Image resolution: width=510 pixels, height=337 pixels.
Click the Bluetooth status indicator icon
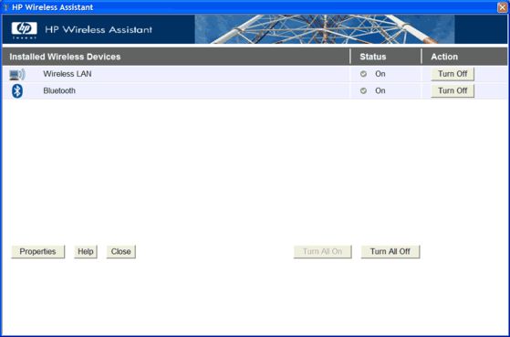pyautogui.click(x=363, y=90)
